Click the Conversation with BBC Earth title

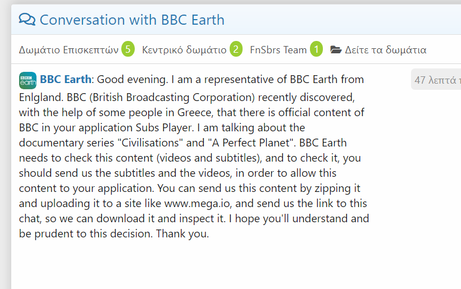(x=132, y=20)
